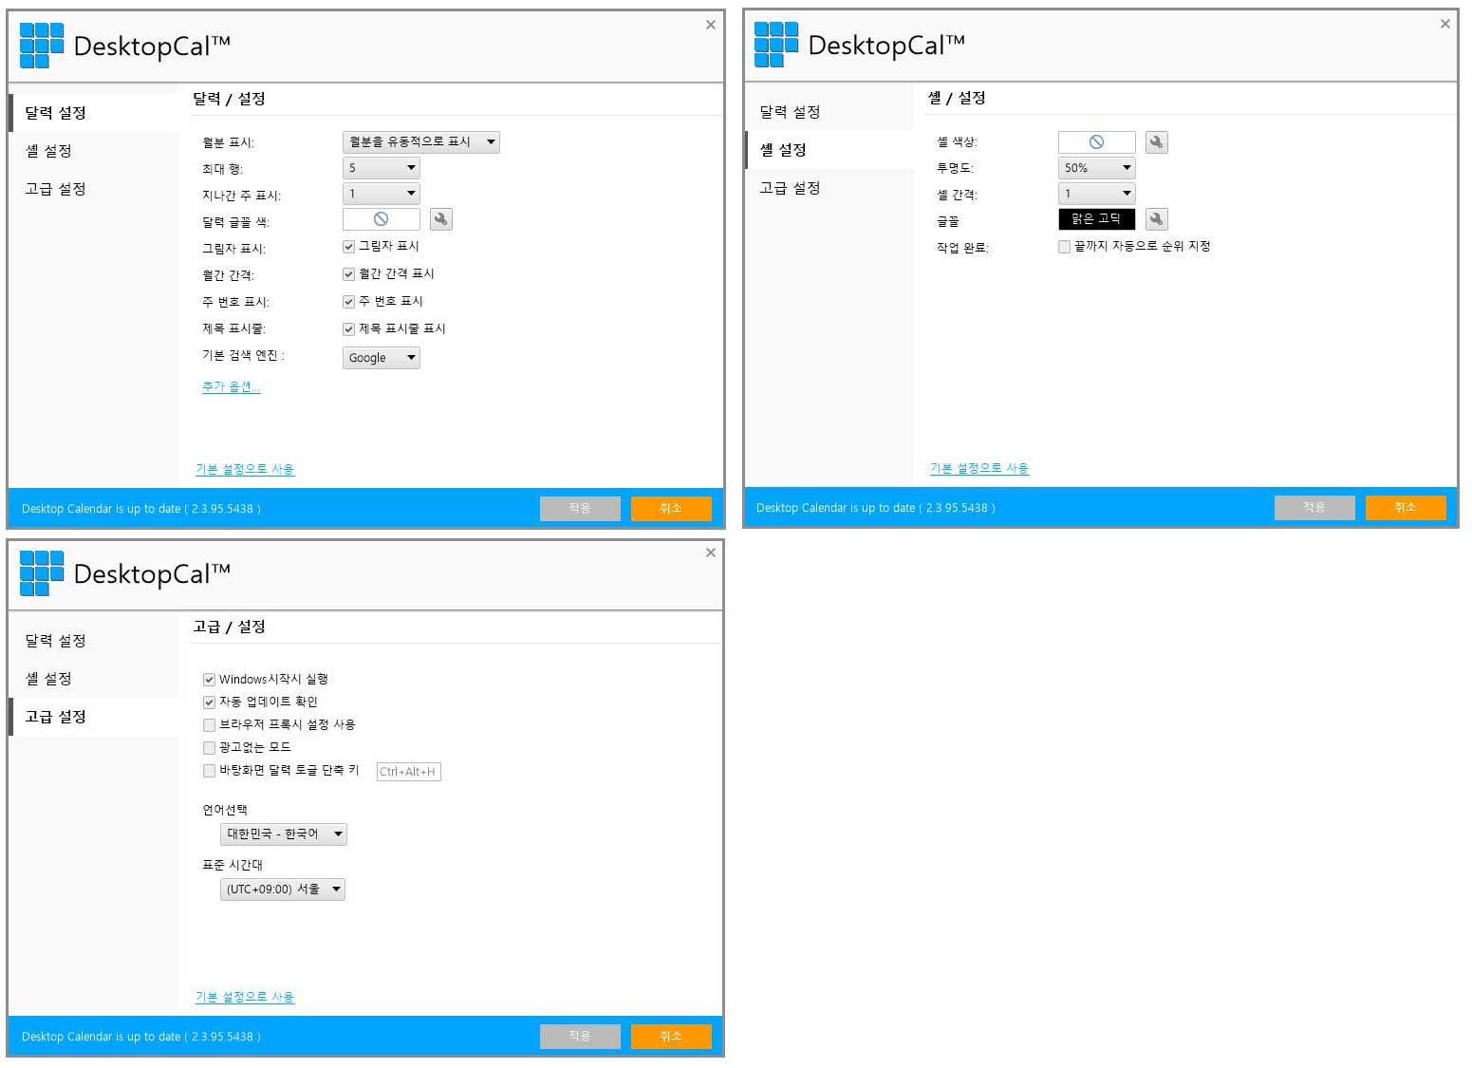1472x1068 pixels.
Task: Click 적용 button in 고급 설정 window
Action: click(580, 1037)
